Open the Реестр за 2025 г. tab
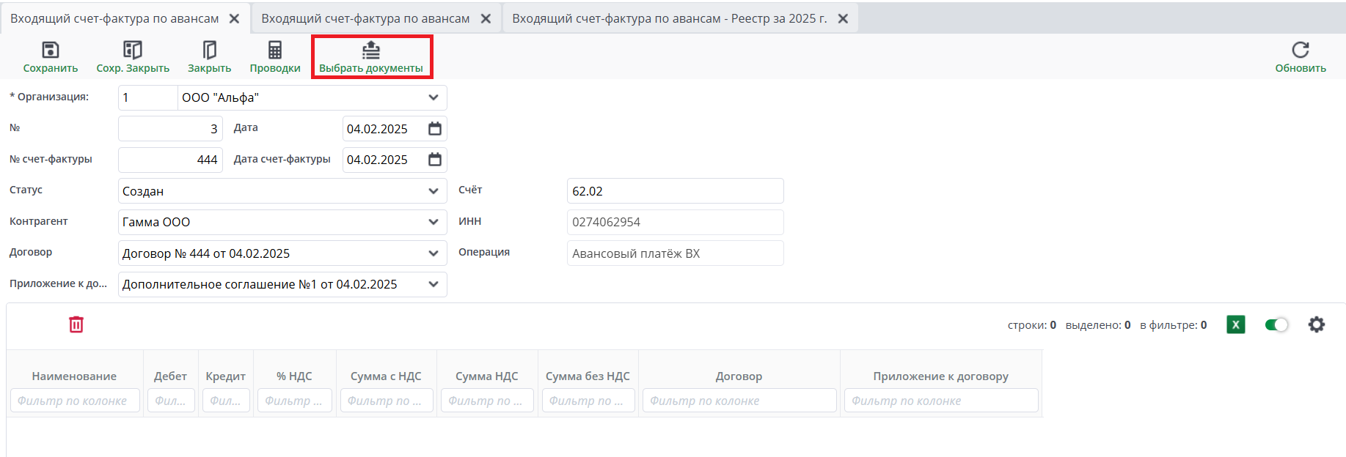1346x457 pixels. coord(669,18)
